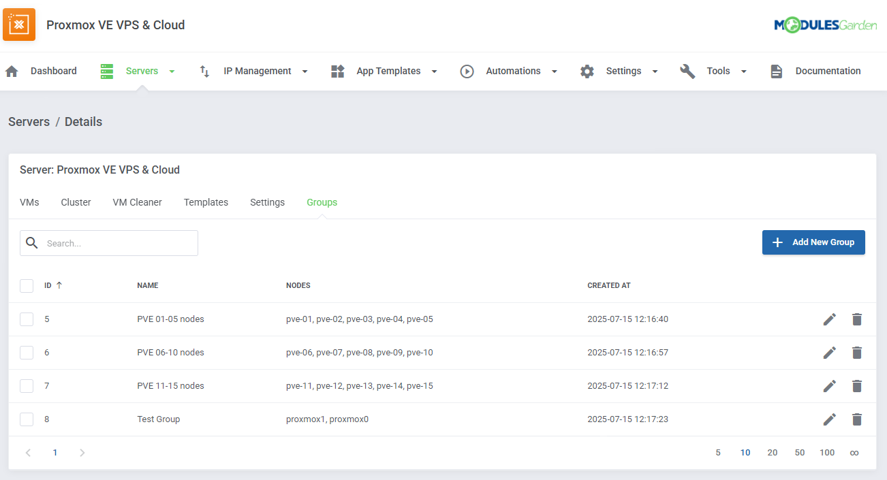887x480 pixels.
Task: Go to page 1
Action: coord(55,453)
